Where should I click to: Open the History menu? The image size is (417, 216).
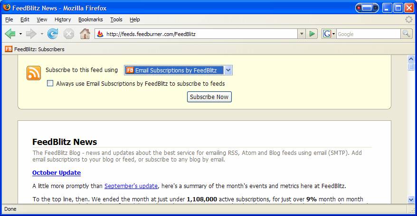tap(63, 19)
